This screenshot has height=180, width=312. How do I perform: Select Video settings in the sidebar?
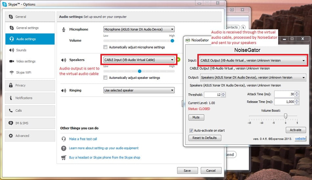26,61
